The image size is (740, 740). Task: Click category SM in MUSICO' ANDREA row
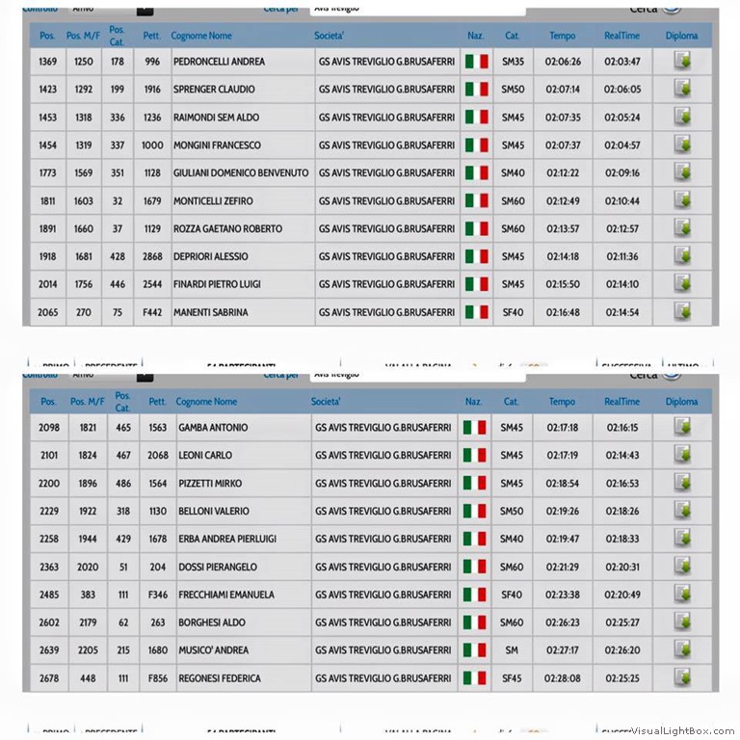[x=512, y=650]
